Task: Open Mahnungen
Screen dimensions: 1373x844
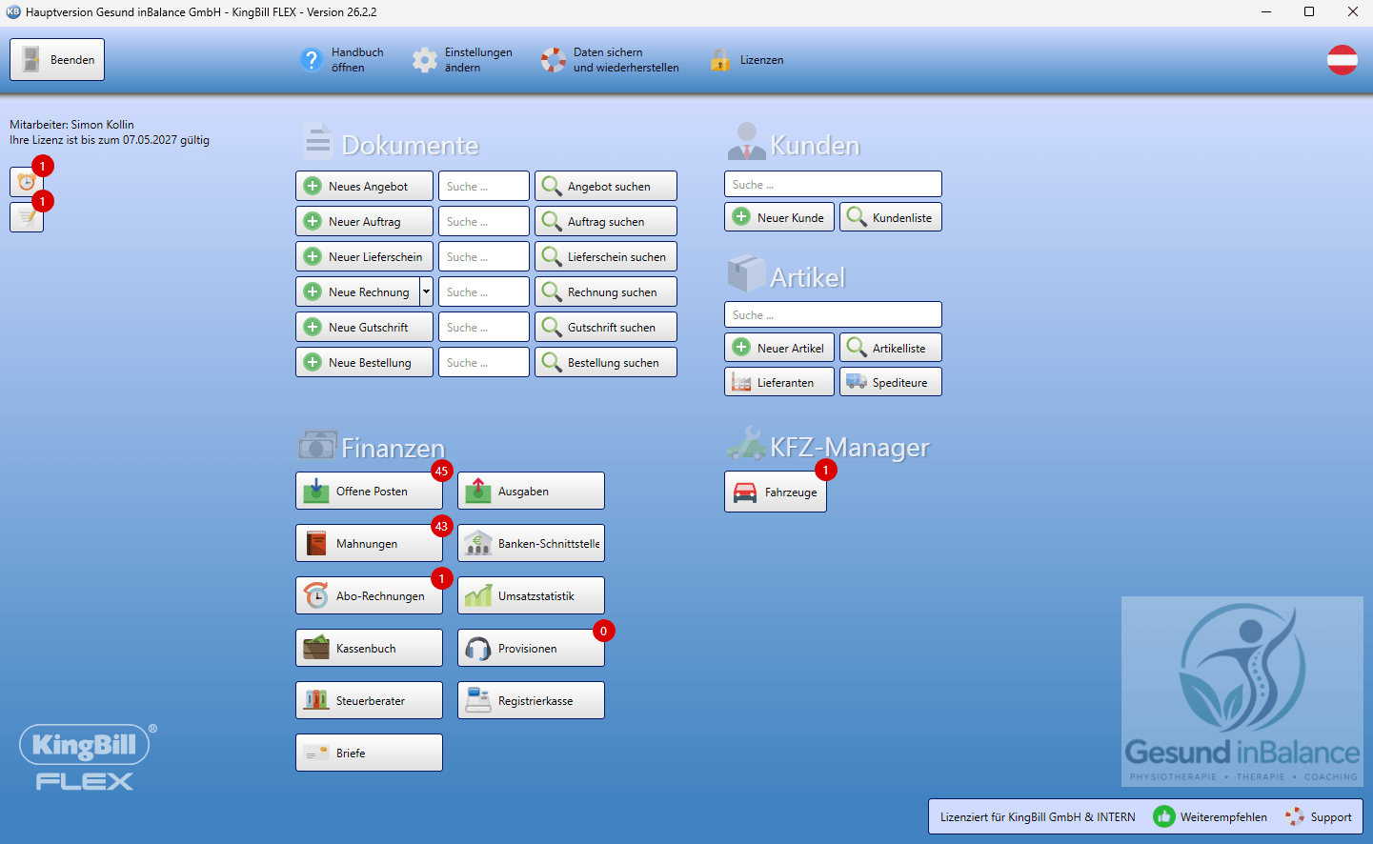Action: (369, 543)
